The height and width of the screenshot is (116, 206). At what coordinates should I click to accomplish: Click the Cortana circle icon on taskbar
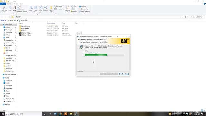pos(44,114)
